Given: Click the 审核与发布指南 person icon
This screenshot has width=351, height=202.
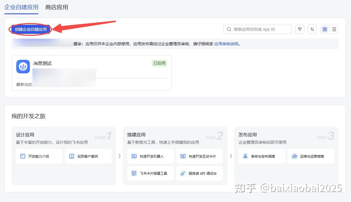Looking at the screenshot, I should [x=245, y=156].
